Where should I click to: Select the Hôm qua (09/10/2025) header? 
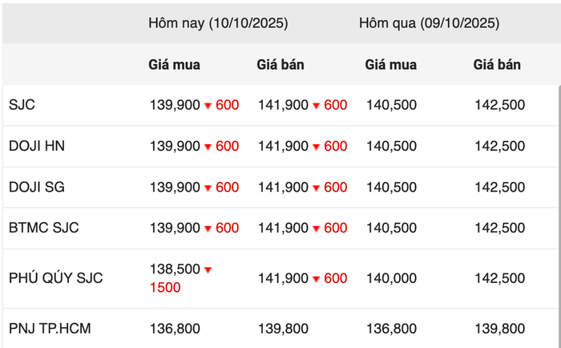[430, 23]
